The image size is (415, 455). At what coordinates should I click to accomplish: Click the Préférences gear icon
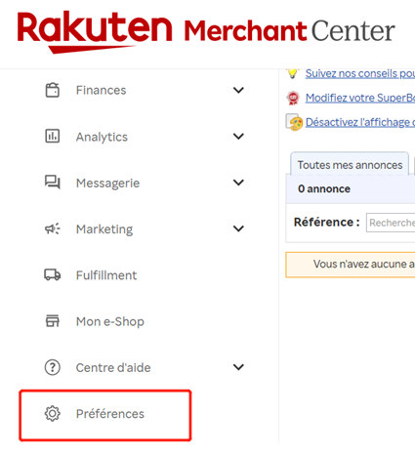[x=53, y=414]
